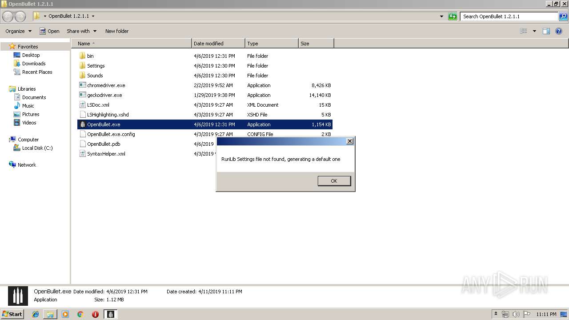
Task: Expand OpenBullet 1.2.1.1 breadcrumb arrow
Action: pyautogui.click(x=93, y=16)
